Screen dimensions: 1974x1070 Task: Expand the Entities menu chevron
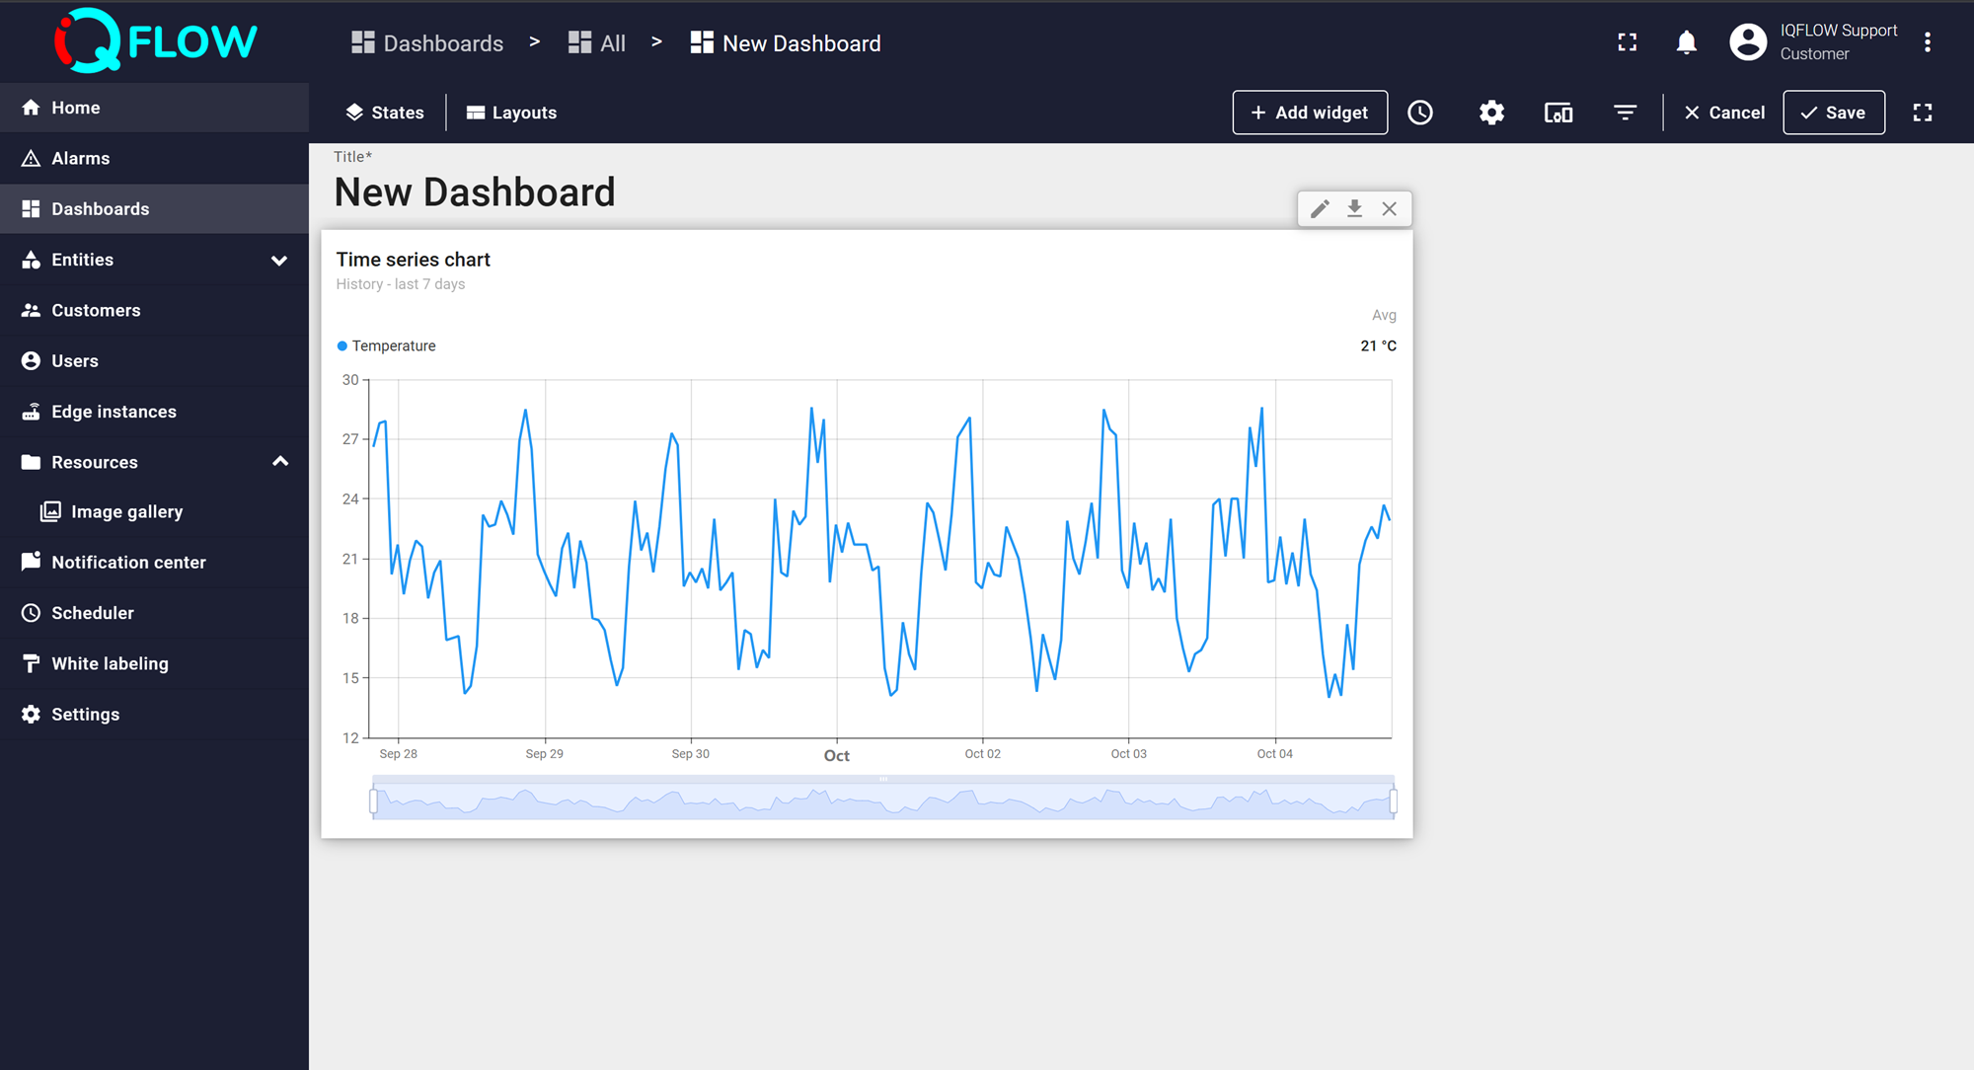(x=279, y=261)
